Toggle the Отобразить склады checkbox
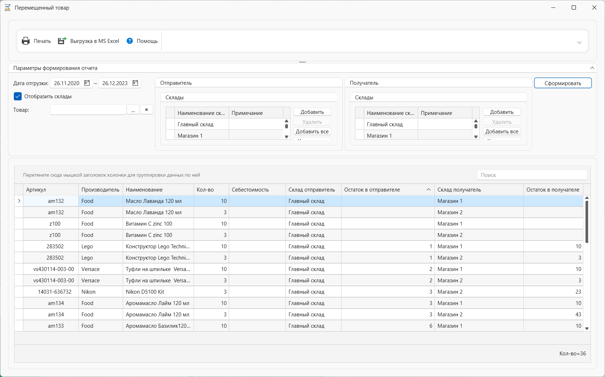Screen dimensions: 605x377 (x=18, y=96)
